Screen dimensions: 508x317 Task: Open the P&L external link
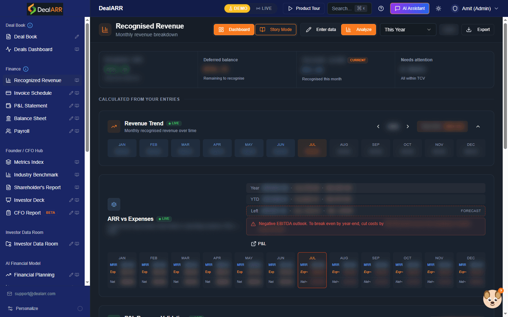click(259, 244)
